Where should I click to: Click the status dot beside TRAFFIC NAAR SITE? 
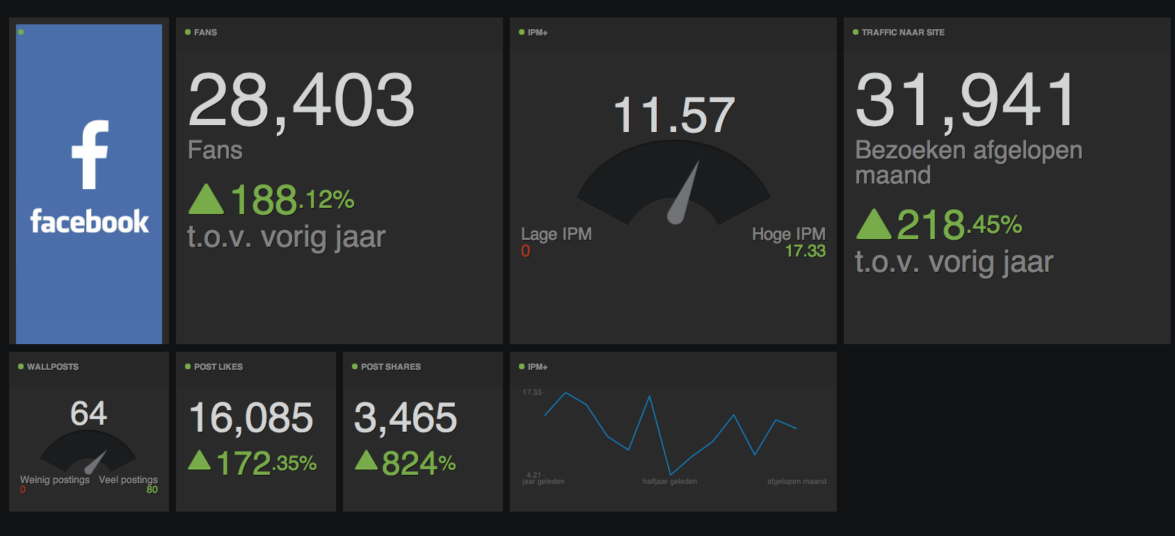(x=856, y=32)
